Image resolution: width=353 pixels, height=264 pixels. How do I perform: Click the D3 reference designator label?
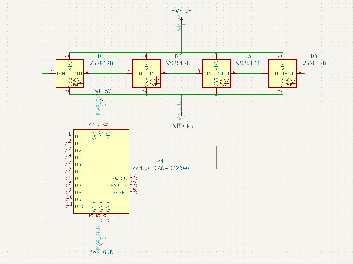[x=248, y=56]
